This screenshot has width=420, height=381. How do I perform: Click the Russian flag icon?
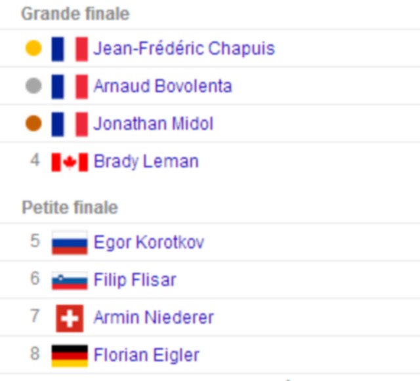pyautogui.click(x=70, y=243)
